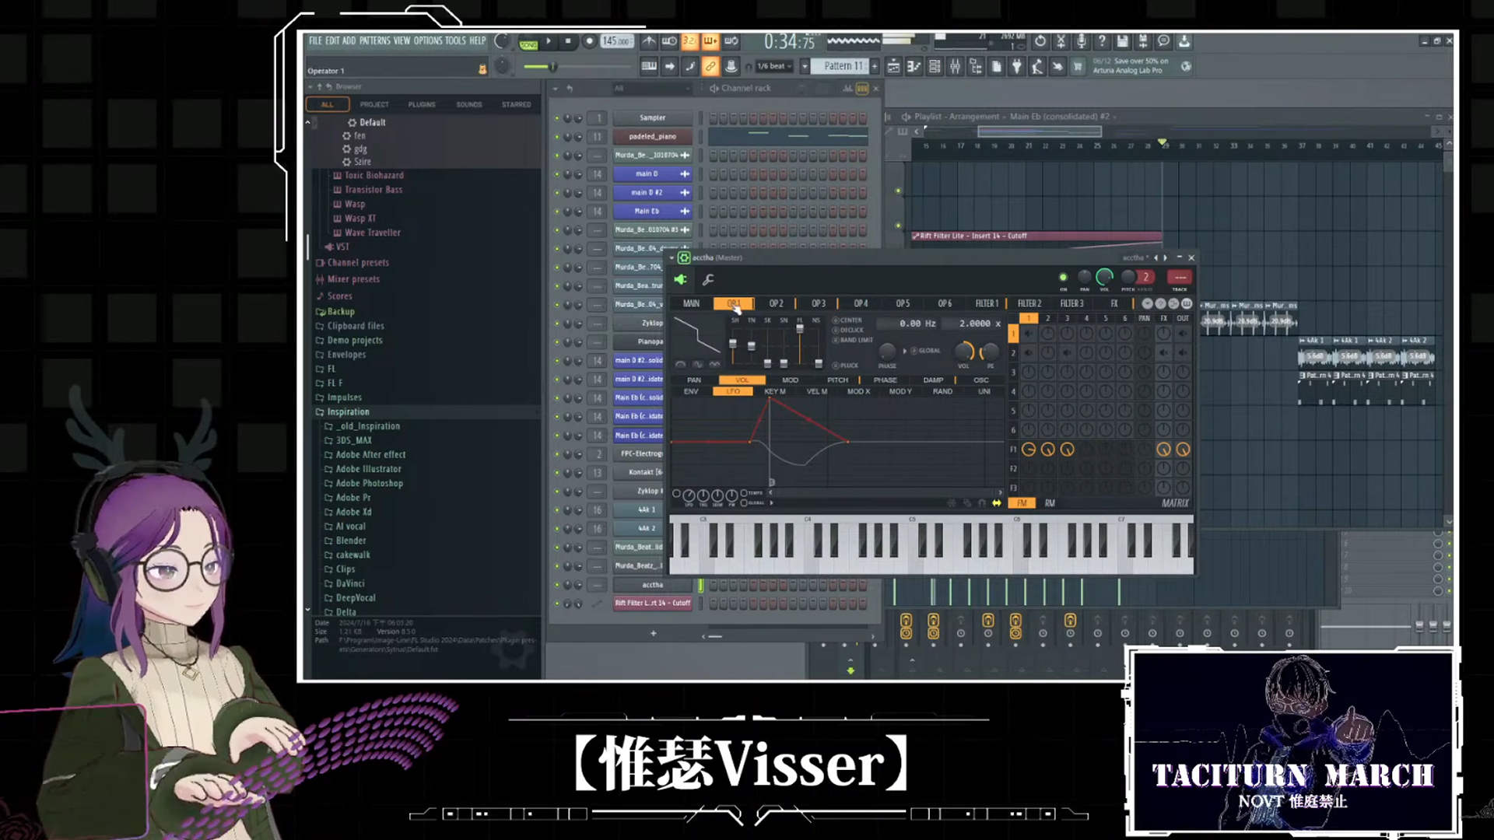Open the 1/6 beat snap dropdown
1494x840 pixels.
click(x=773, y=67)
